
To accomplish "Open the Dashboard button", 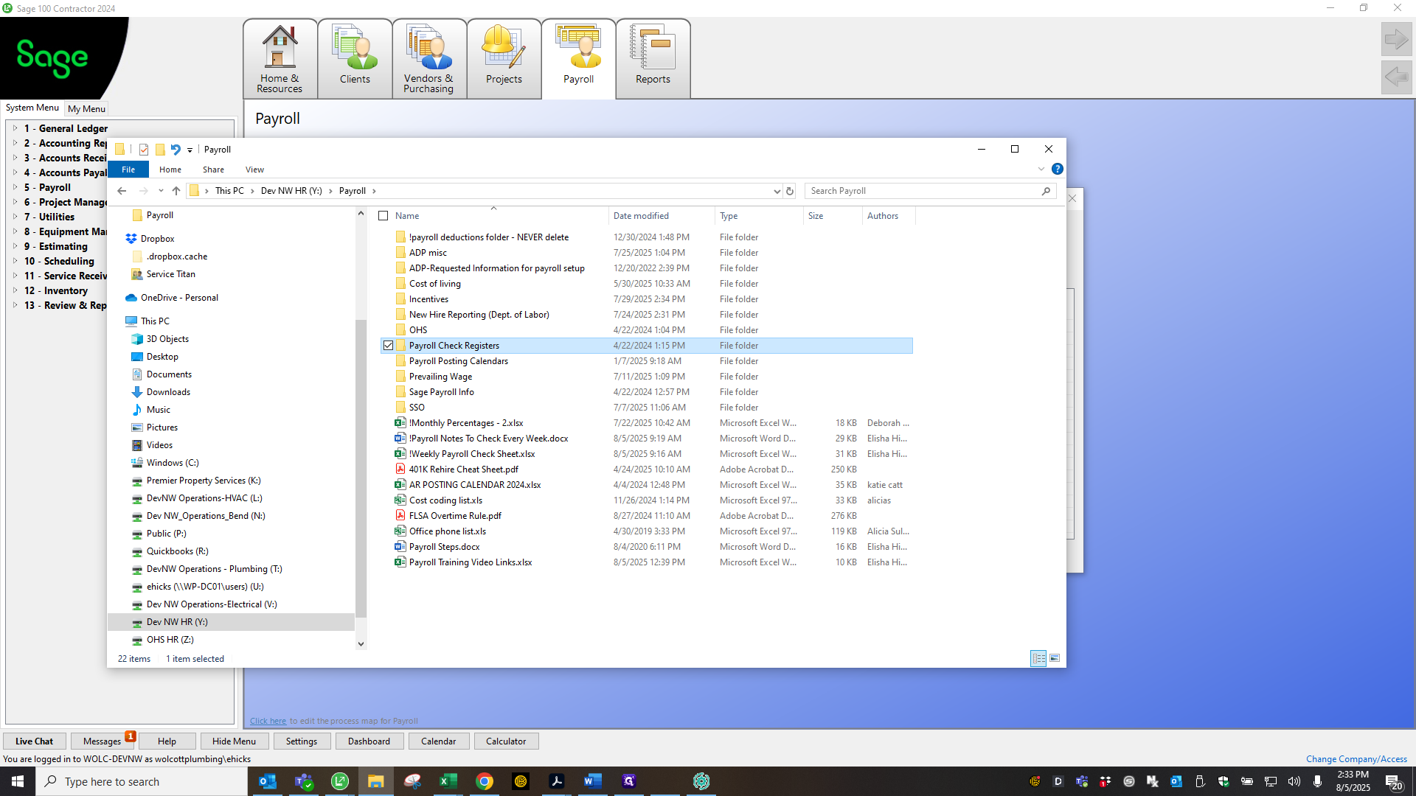I will [369, 741].
